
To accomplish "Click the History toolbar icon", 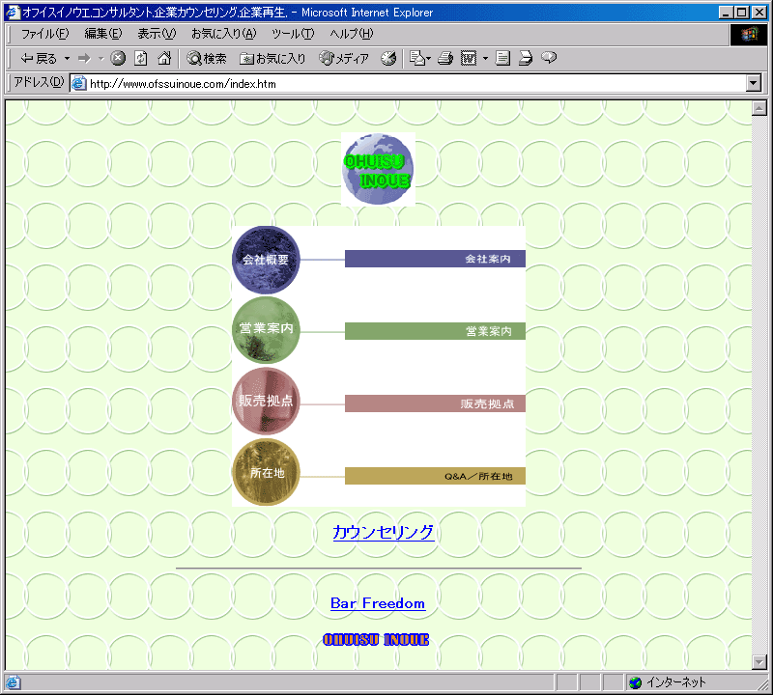I will click(388, 58).
